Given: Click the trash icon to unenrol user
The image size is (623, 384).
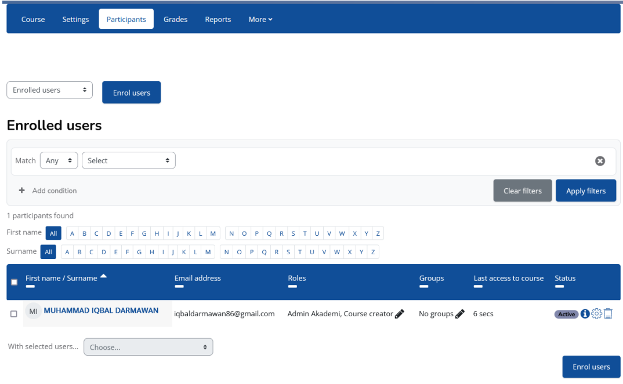Looking at the screenshot, I should pos(608,314).
